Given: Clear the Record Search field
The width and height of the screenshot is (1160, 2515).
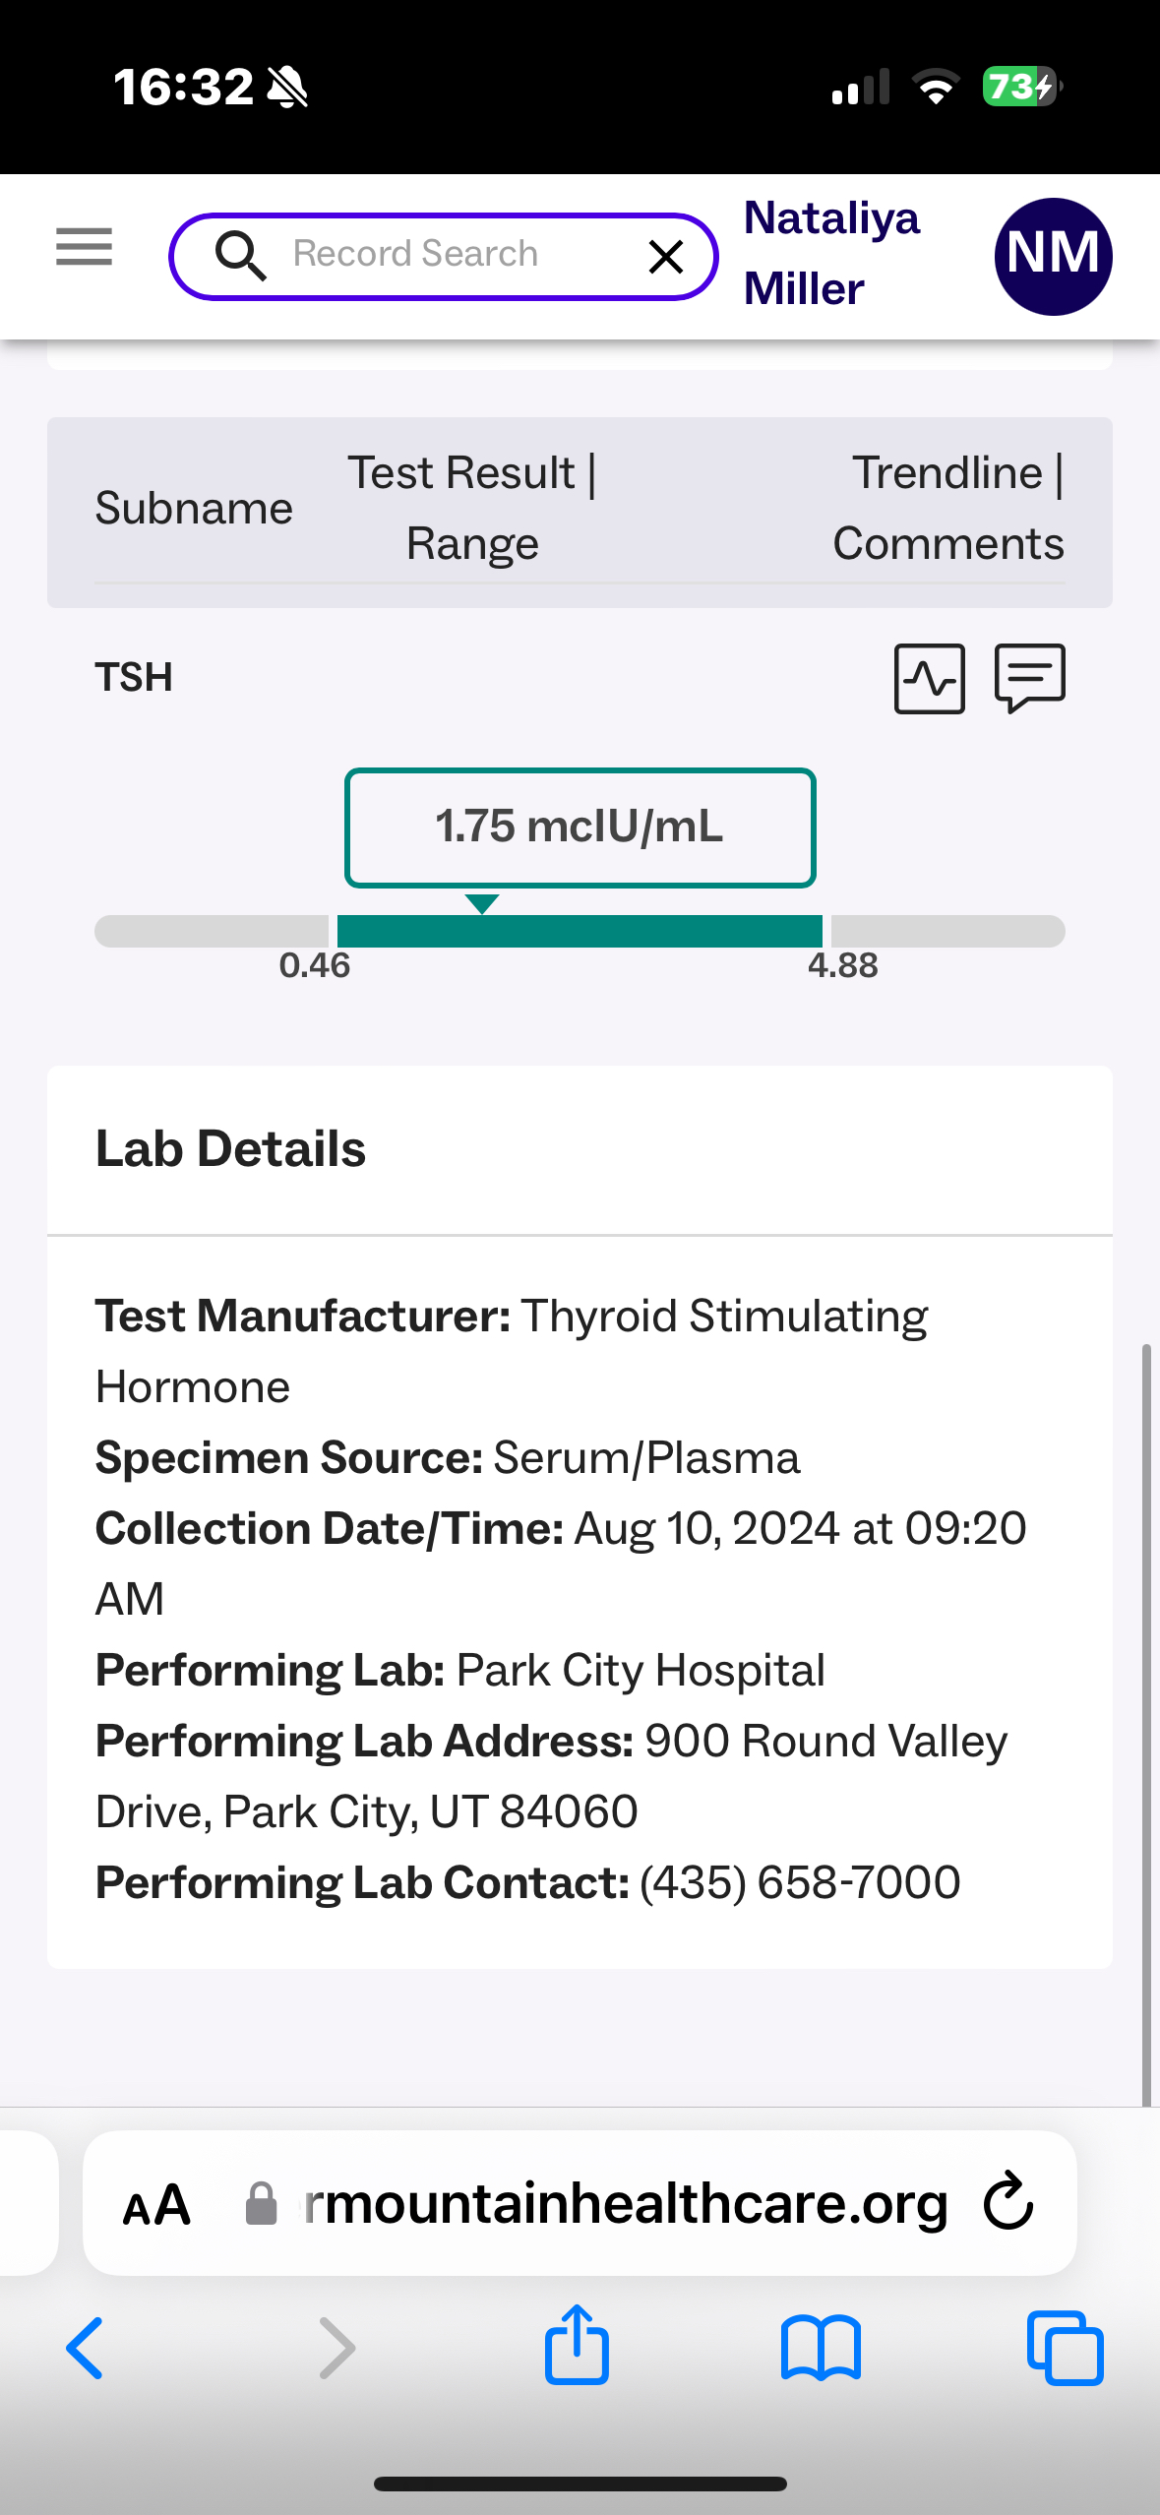Looking at the screenshot, I should click(666, 257).
